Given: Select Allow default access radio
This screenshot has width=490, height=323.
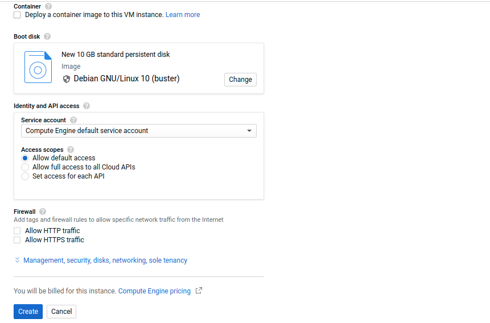Looking at the screenshot, I should coord(25,158).
